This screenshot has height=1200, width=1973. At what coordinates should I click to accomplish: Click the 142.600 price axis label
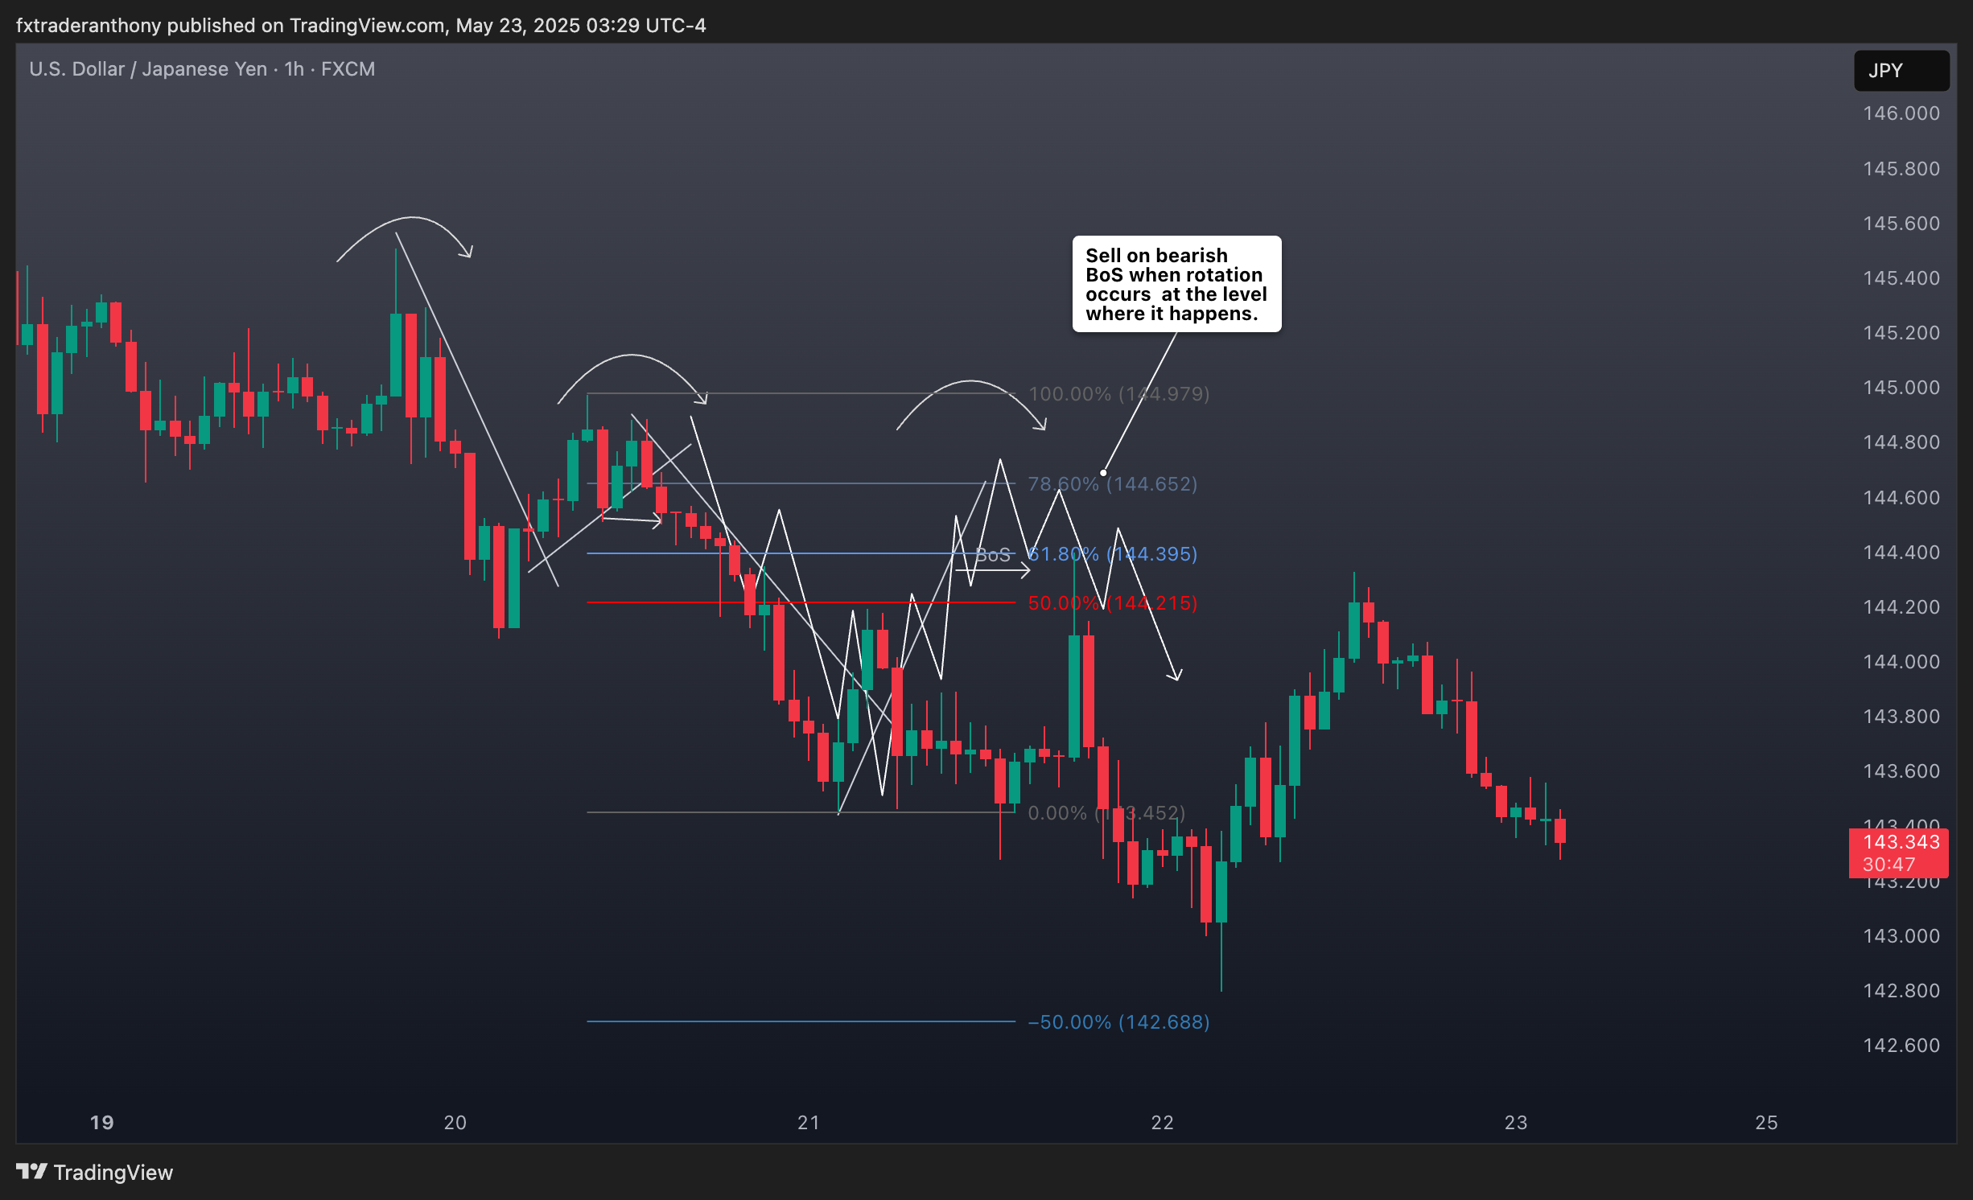(x=1901, y=1046)
